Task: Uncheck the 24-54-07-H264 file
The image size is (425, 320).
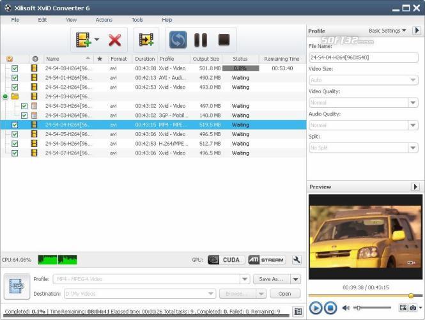Action: coord(15,153)
